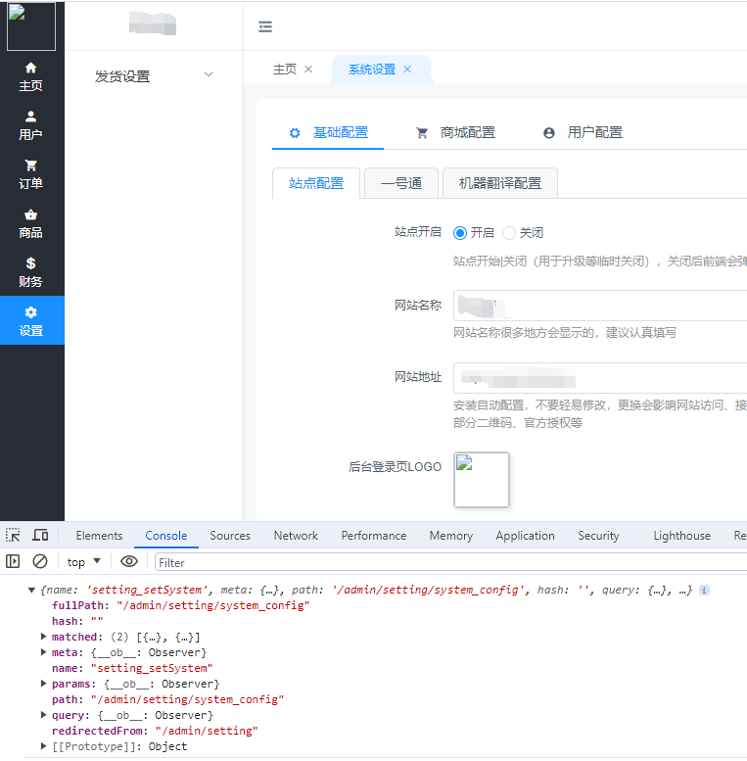Image resolution: width=747 pixels, height=761 pixels.
Task: Click the info badge beside logged object
Action: [704, 591]
